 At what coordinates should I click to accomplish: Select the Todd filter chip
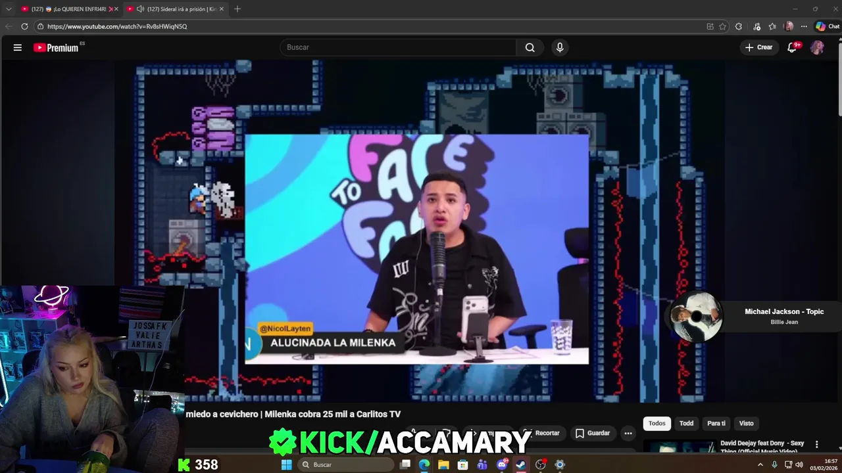coord(686,423)
